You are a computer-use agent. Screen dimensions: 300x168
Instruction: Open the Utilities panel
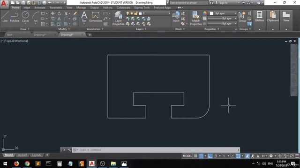coord(259,17)
